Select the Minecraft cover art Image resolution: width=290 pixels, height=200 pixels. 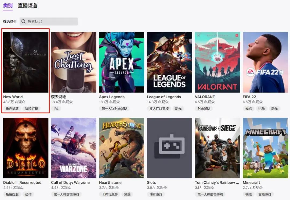265,148
